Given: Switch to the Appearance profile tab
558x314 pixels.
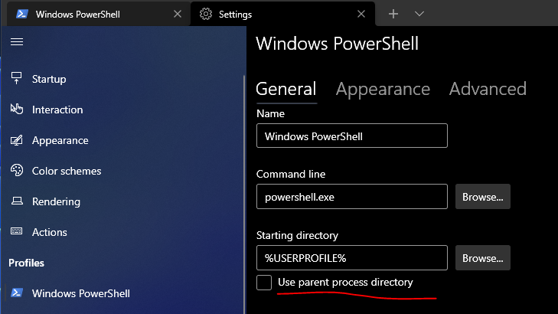Looking at the screenshot, I should click(x=383, y=89).
